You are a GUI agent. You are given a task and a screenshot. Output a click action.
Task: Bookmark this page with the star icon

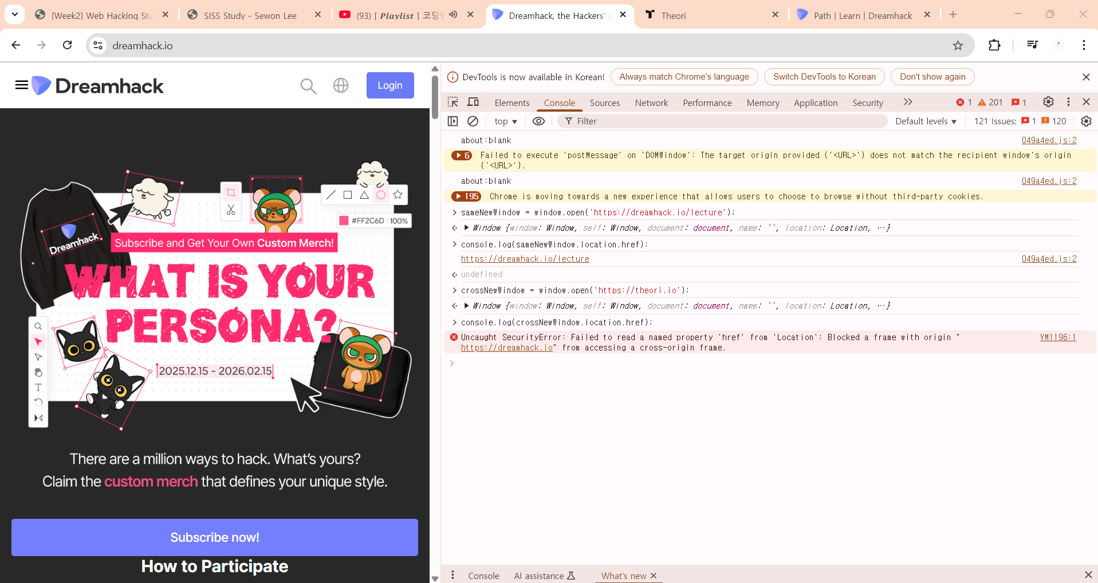click(x=958, y=45)
